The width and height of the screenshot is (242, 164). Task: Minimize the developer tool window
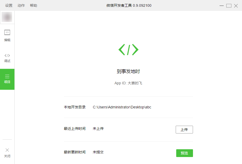222,6
